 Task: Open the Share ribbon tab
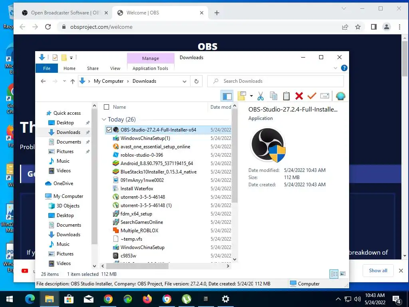(93, 68)
